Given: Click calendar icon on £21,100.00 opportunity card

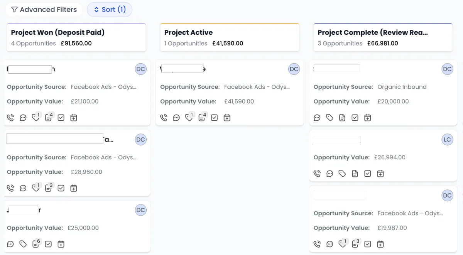Looking at the screenshot, I should (74, 118).
